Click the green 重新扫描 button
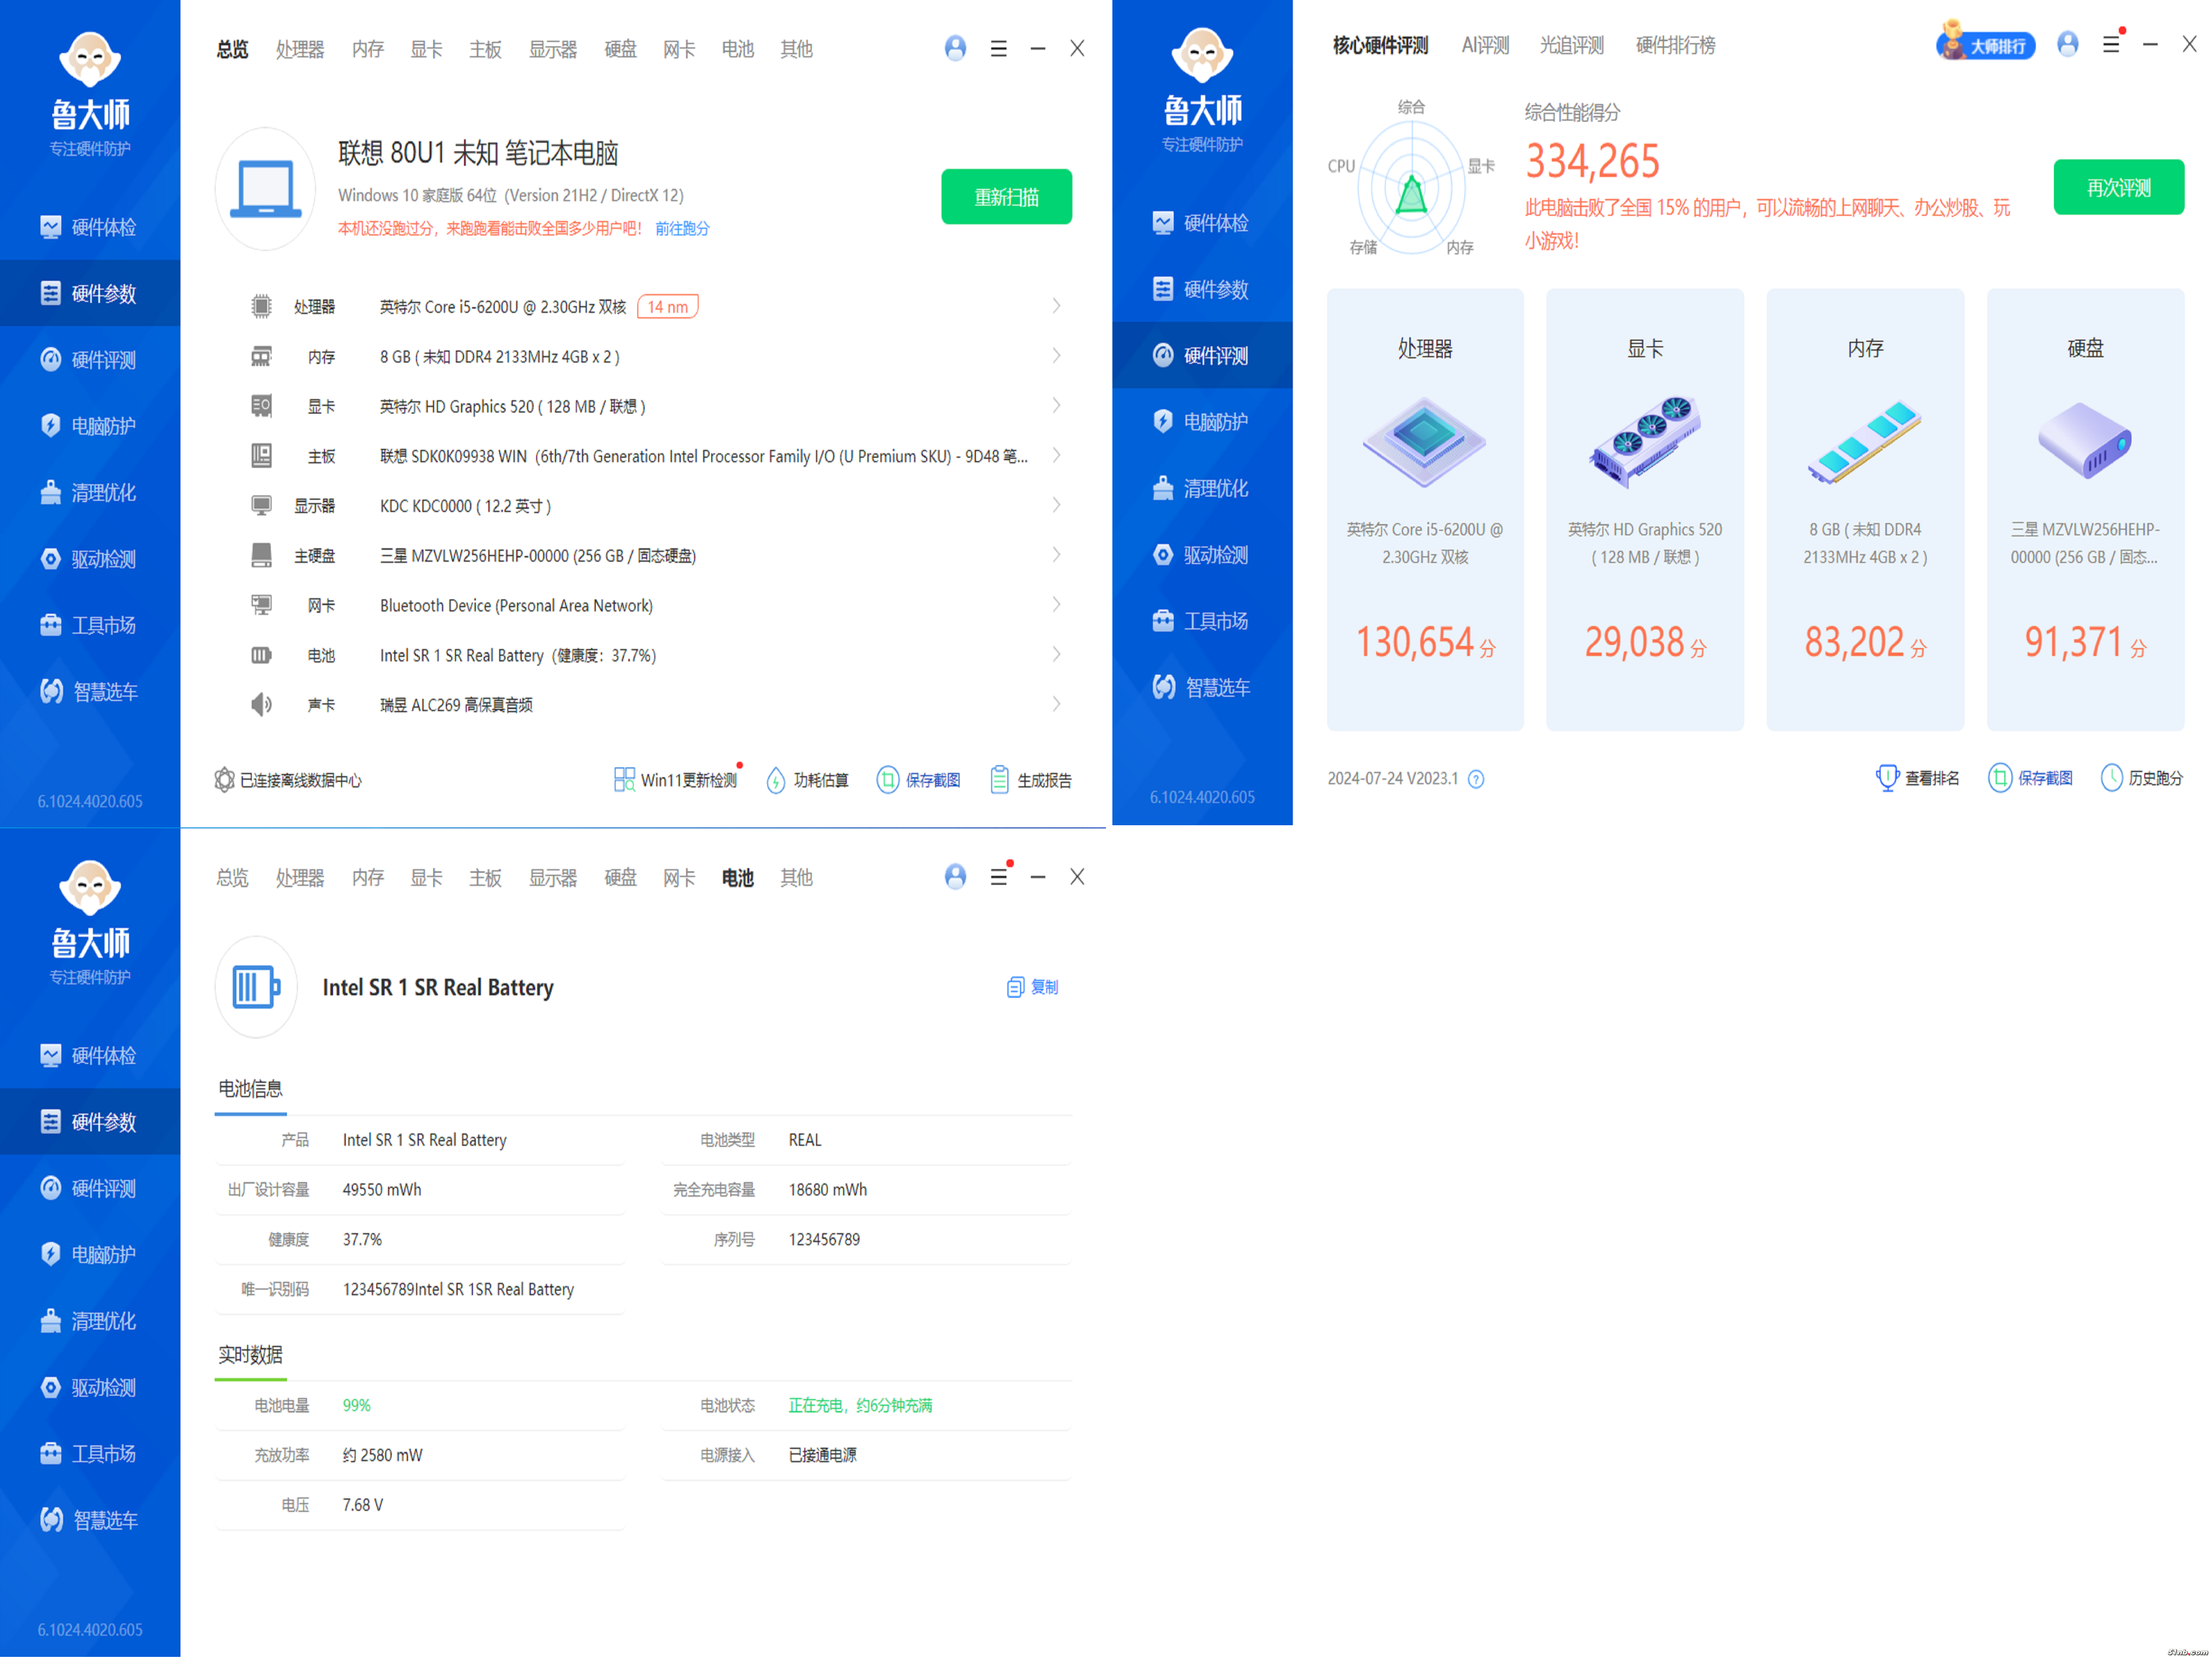Screen dimensions: 2212x1659 tap(1006, 197)
